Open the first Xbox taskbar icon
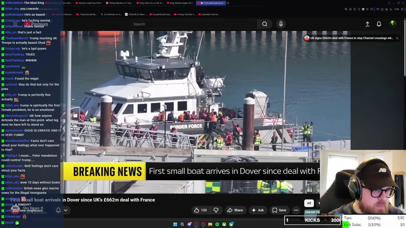Screen dimensions: 406x228 224,224
